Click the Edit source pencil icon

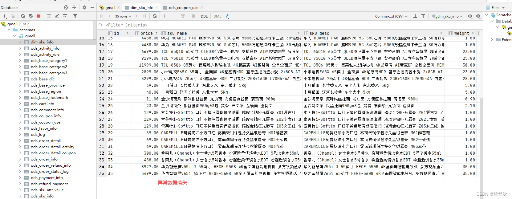click(x=57, y=16)
